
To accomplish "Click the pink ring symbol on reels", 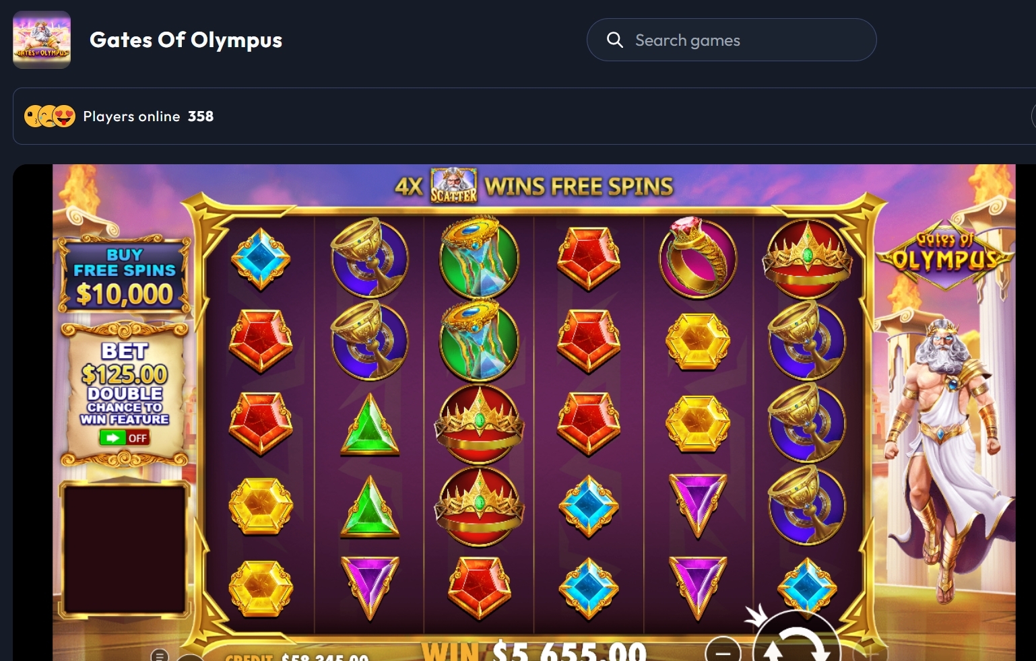I will (x=697, y=257).
